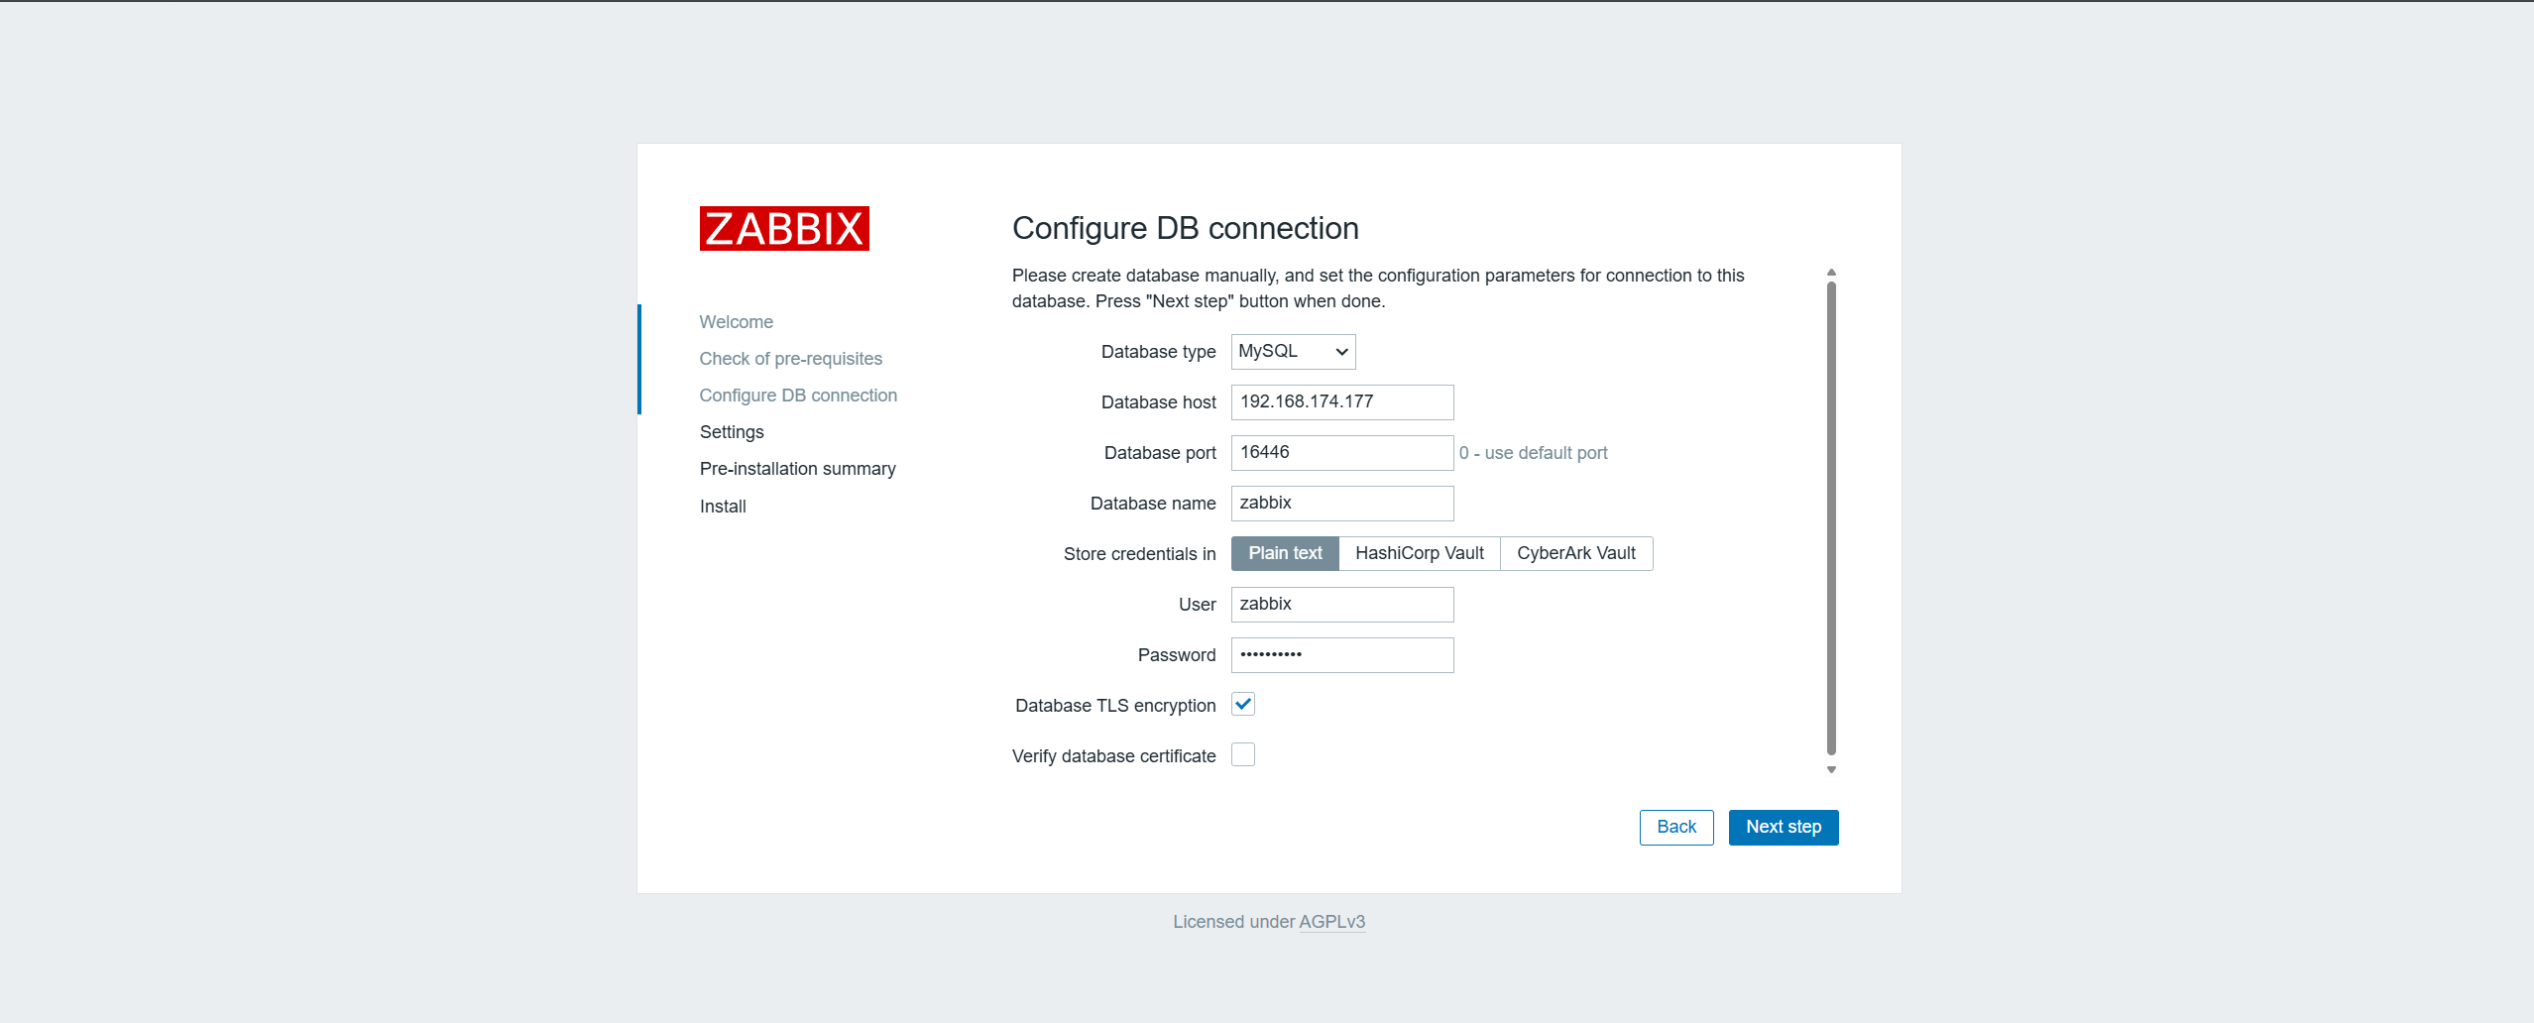Image resolution: width=2534 pixels, height=1023 pixels.
Task: Focus the Database port field
Action: click(x=1342, y=453)
